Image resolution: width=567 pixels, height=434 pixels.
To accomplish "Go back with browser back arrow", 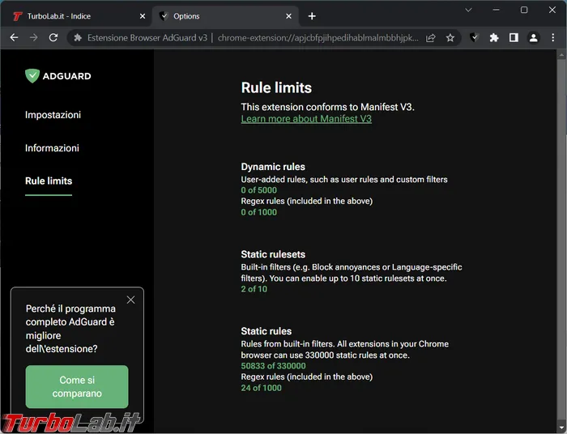I will [14, 37].
